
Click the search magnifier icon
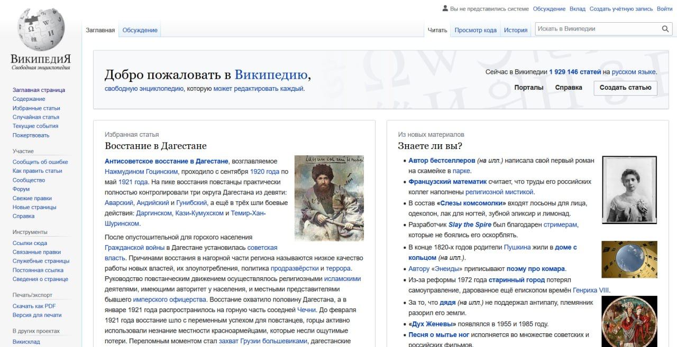(x=665, y=29)
